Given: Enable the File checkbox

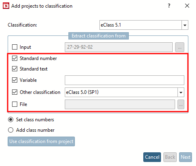Looking at the screenshot, I should (14, 104).
